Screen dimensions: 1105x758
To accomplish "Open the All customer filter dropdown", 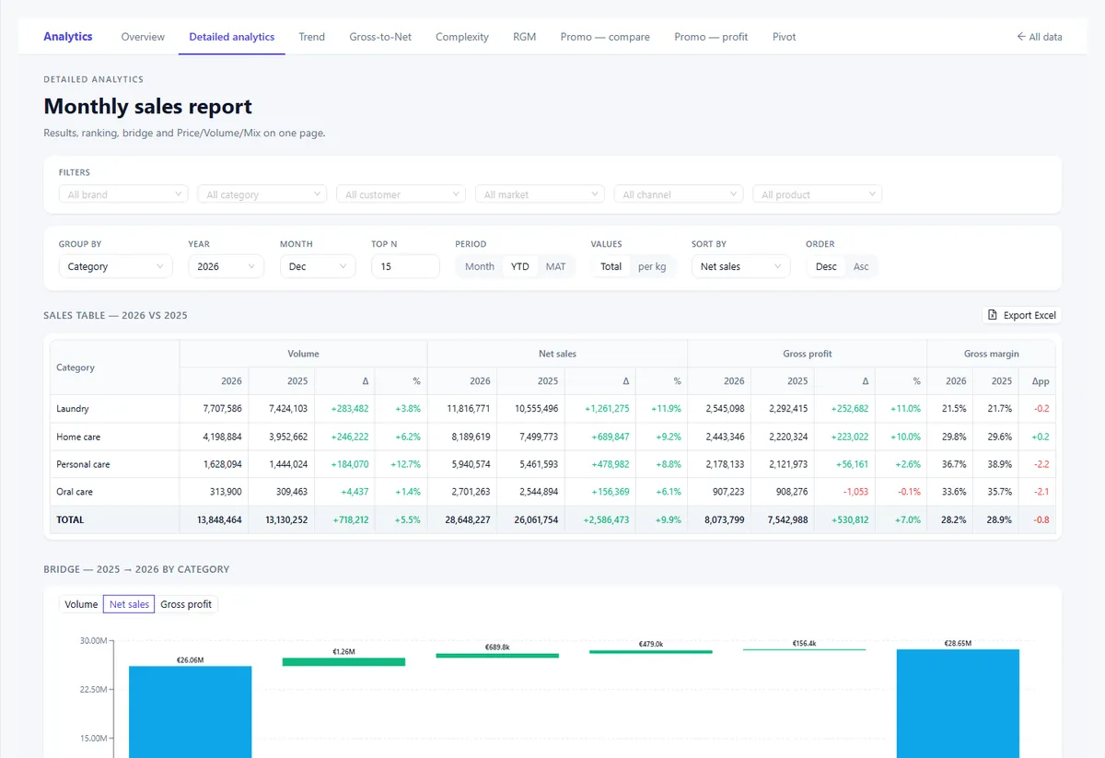I will pyautogui.click(x=401, y=194).
